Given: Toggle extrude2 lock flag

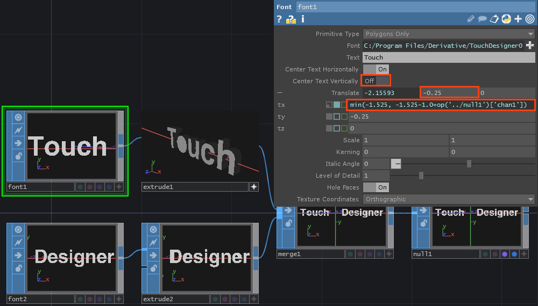Looking at the screenshot, I should click(153, 268).
